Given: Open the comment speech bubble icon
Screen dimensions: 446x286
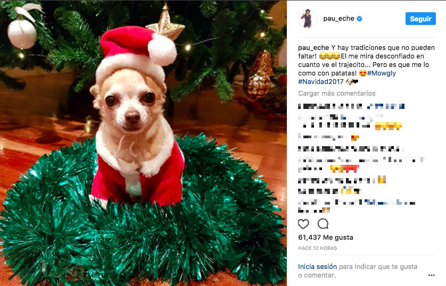Looking at the screenshot, I should click(323, 224).
